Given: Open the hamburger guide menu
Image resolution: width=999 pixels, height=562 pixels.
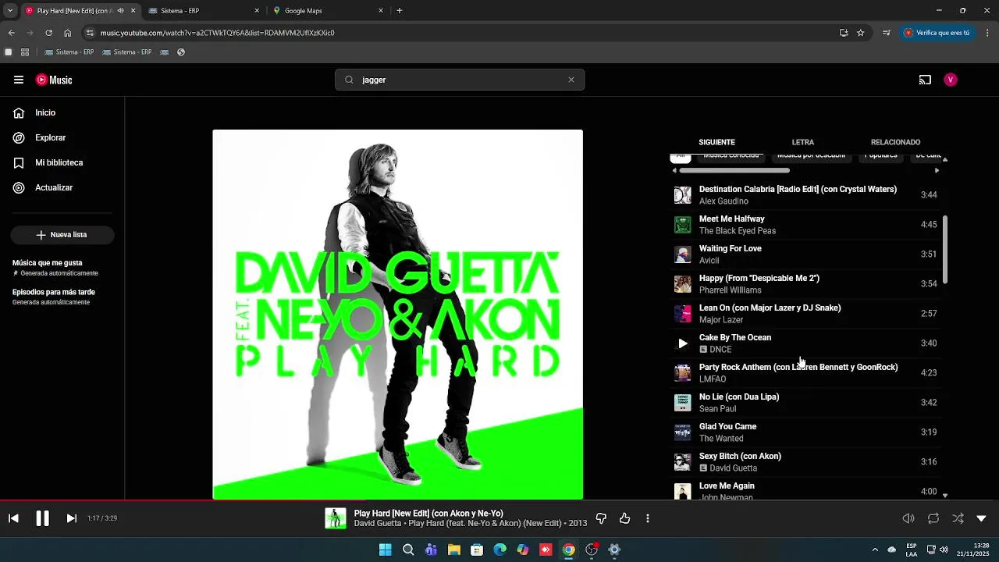Looking at the screenshot, I should (19, 80).
